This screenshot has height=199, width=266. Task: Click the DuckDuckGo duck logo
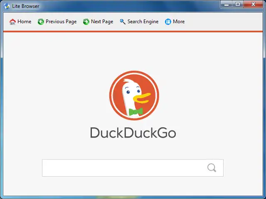(x=134, y=95)
